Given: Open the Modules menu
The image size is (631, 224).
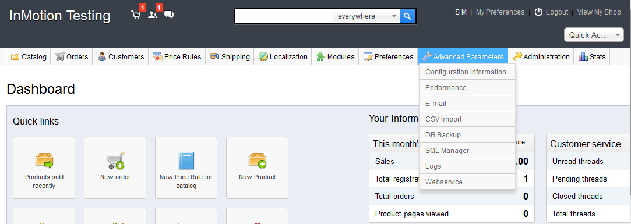Looking at the screenshot, I should [335, 56].
